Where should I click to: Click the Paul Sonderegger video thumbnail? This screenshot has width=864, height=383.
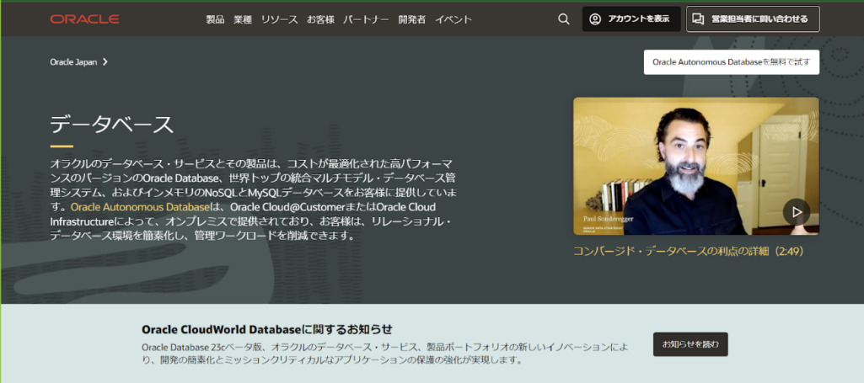pyautogui.click(x=696, y=166)
